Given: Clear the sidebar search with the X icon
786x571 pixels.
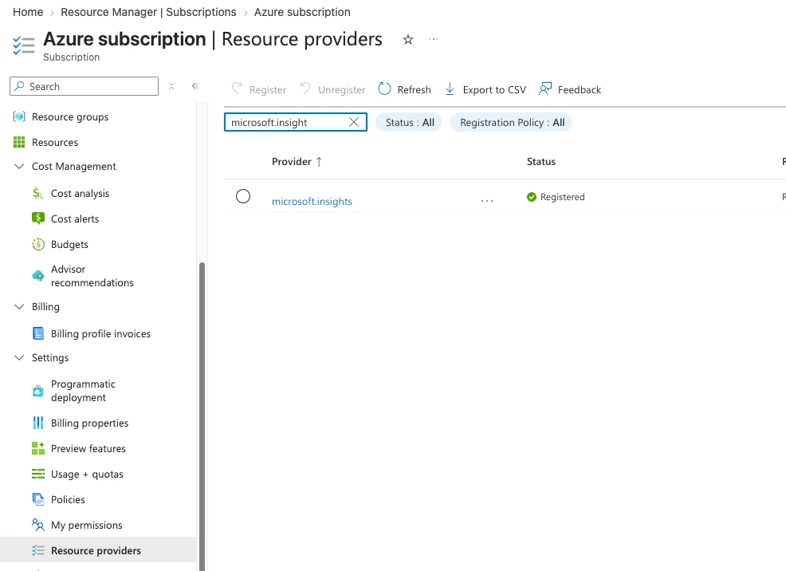Looking at the screenshot, I should (171, 86).
